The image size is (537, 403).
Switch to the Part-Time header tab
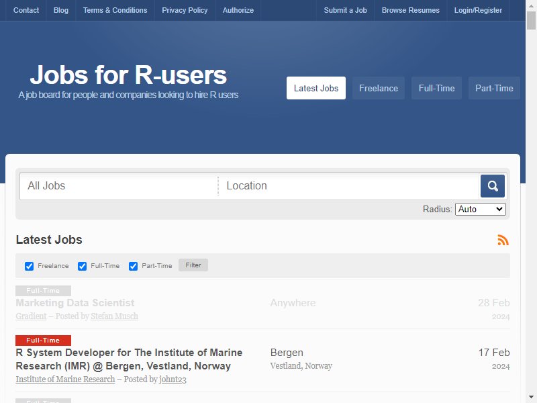pos(494,88)
